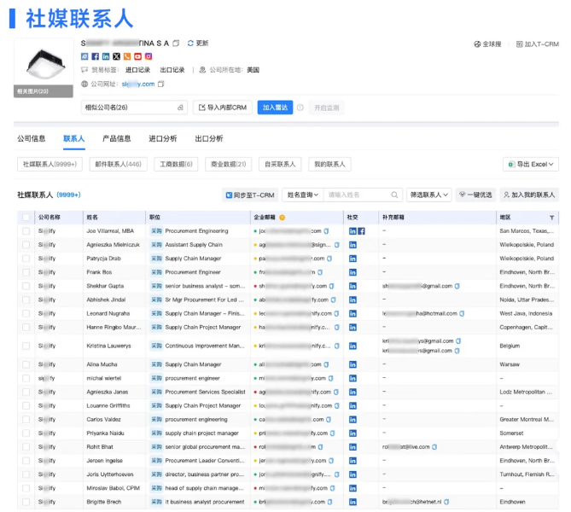Open the first blue social icon in header
This screenshot has height=512, width=571.
[84, 56]
